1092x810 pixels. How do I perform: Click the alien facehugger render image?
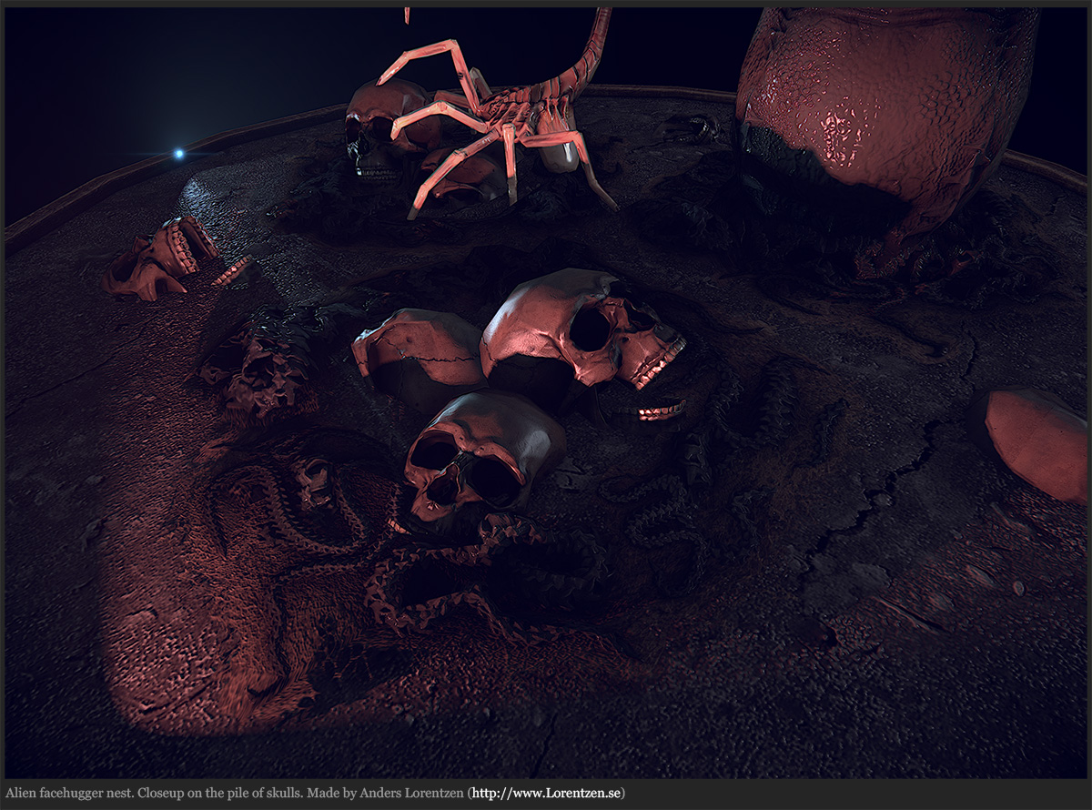coord(546,392)
